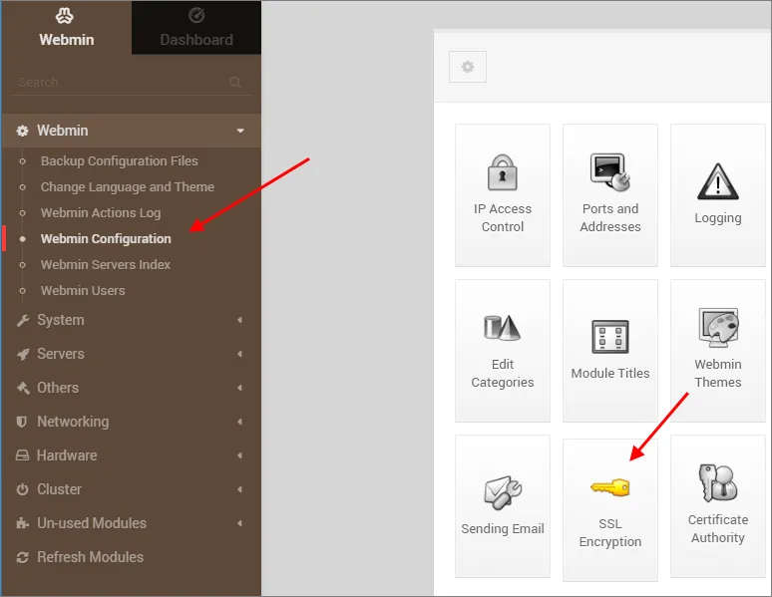This screenshot has width=772, height=597.
Task: Click the Networking section label
Action: click(73, 422)
